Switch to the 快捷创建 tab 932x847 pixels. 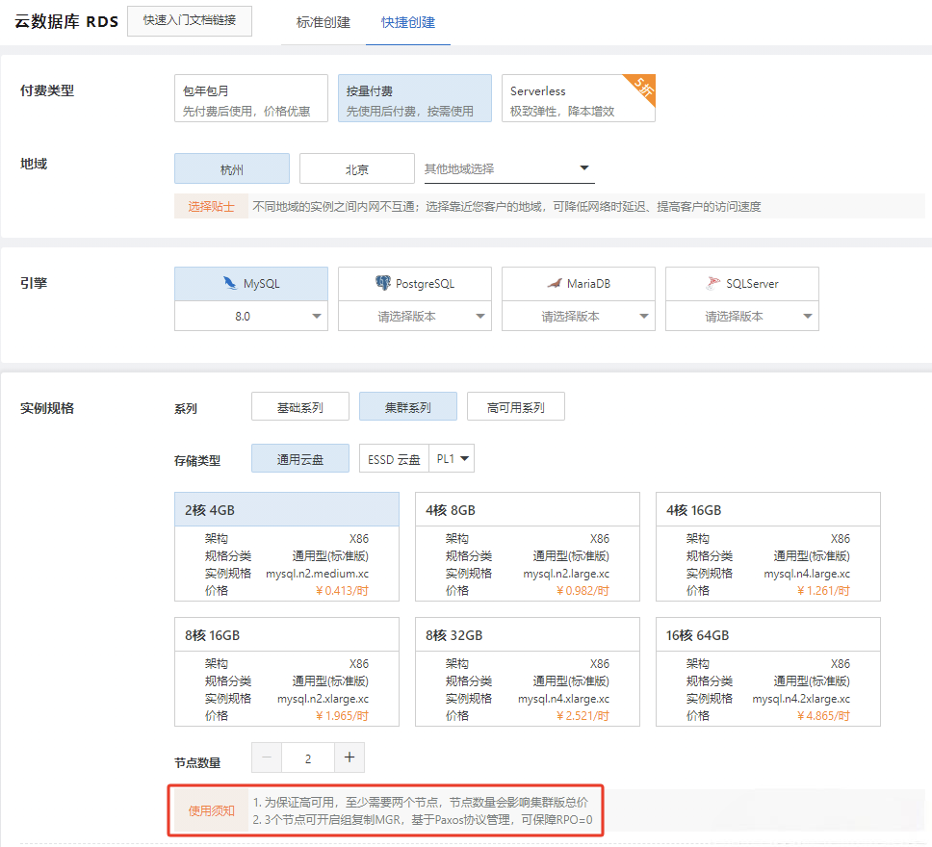tap(408, 22)
